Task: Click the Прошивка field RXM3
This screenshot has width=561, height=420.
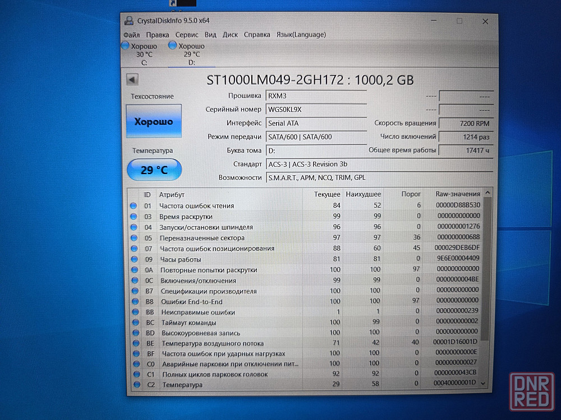Action: 316,96
